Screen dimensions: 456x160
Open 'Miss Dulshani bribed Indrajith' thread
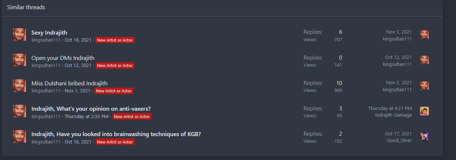coord(69,83)
